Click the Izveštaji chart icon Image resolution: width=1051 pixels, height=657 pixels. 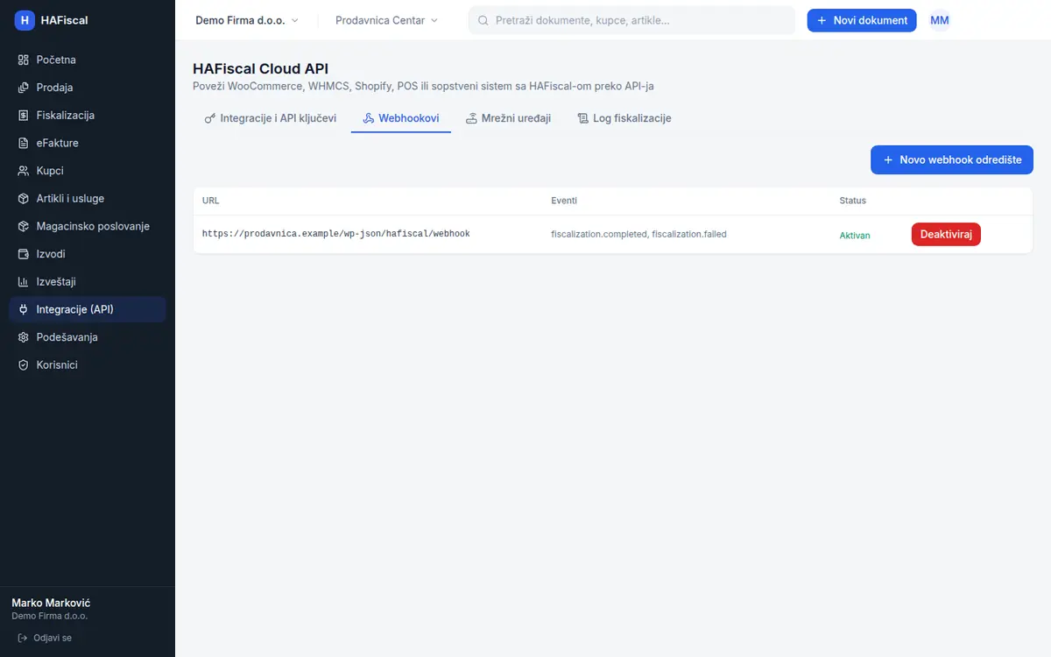pyautogui.click(x=24, y=282)
